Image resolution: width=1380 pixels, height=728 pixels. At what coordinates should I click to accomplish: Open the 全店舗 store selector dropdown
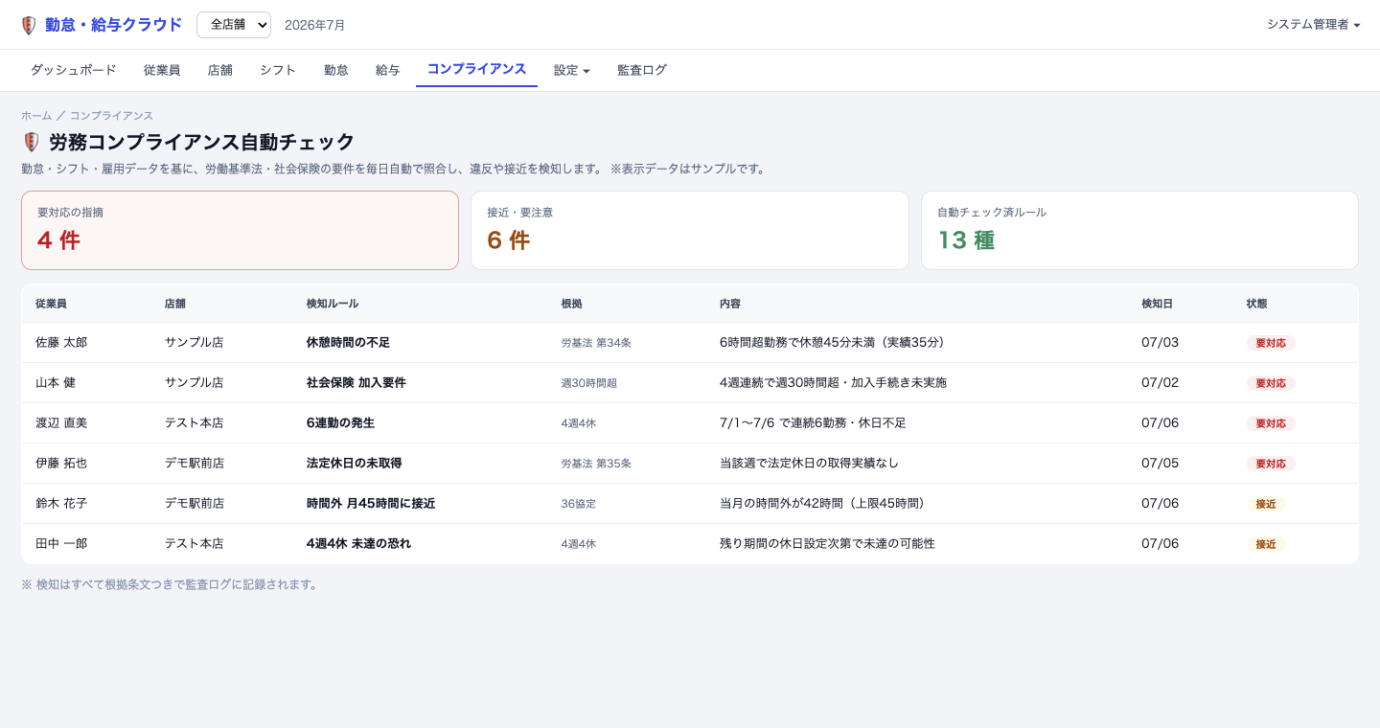click(x=234, y=25)
